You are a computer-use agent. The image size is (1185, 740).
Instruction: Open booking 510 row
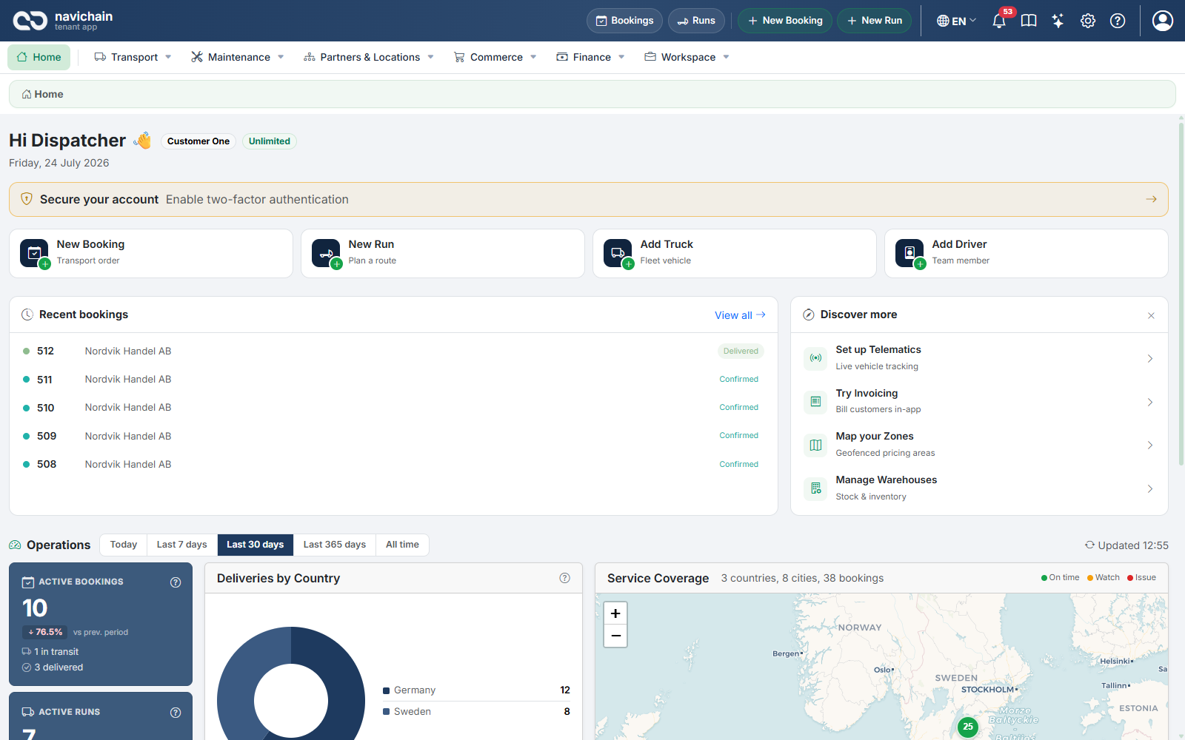tap(393, 407)
